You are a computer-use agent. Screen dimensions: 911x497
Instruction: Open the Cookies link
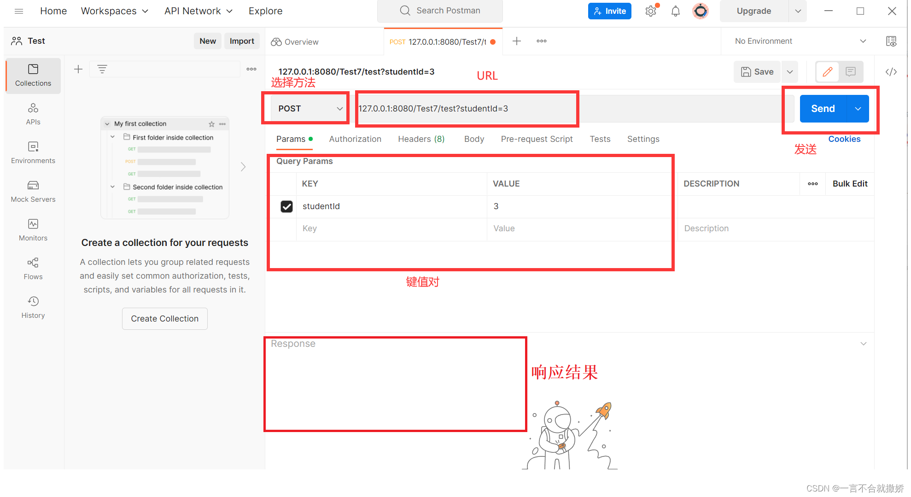[x=844, y=139]
